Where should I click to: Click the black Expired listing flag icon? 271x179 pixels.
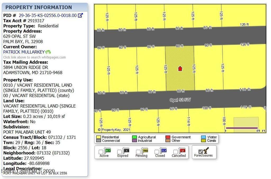tap(126, 151)
